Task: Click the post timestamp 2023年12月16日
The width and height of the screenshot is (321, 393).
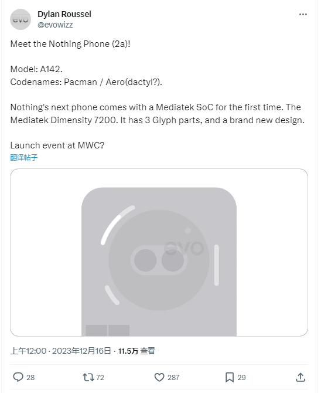Action: click(81, 351)
